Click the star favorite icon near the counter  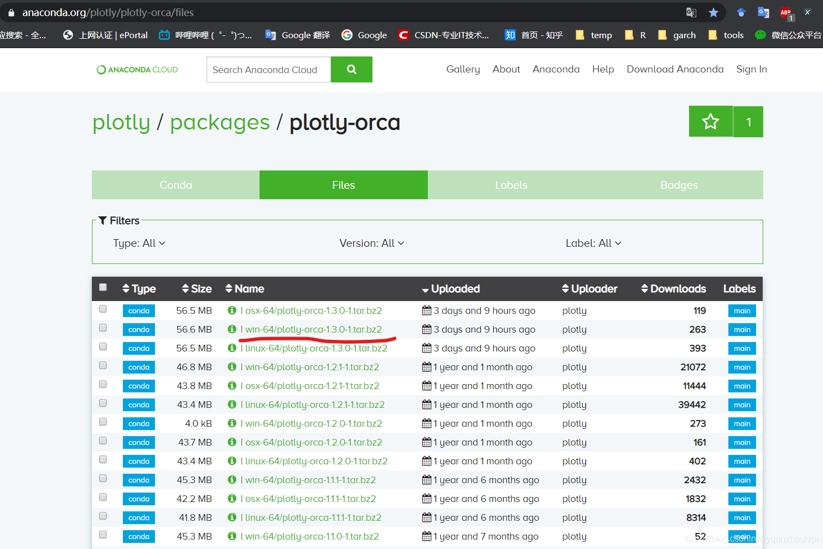pos(711,121)
